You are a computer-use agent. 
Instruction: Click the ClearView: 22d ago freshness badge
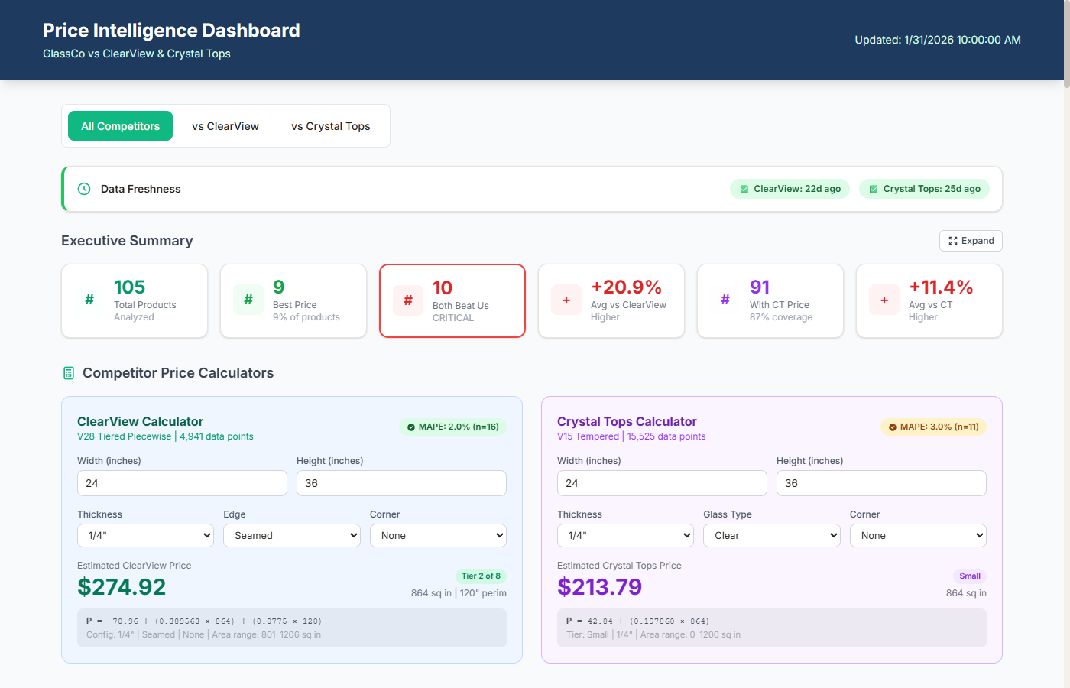[x=790, y=188]
